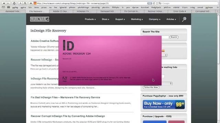
Task: Click the site favicon in the address bar
Action: [35, 3]
